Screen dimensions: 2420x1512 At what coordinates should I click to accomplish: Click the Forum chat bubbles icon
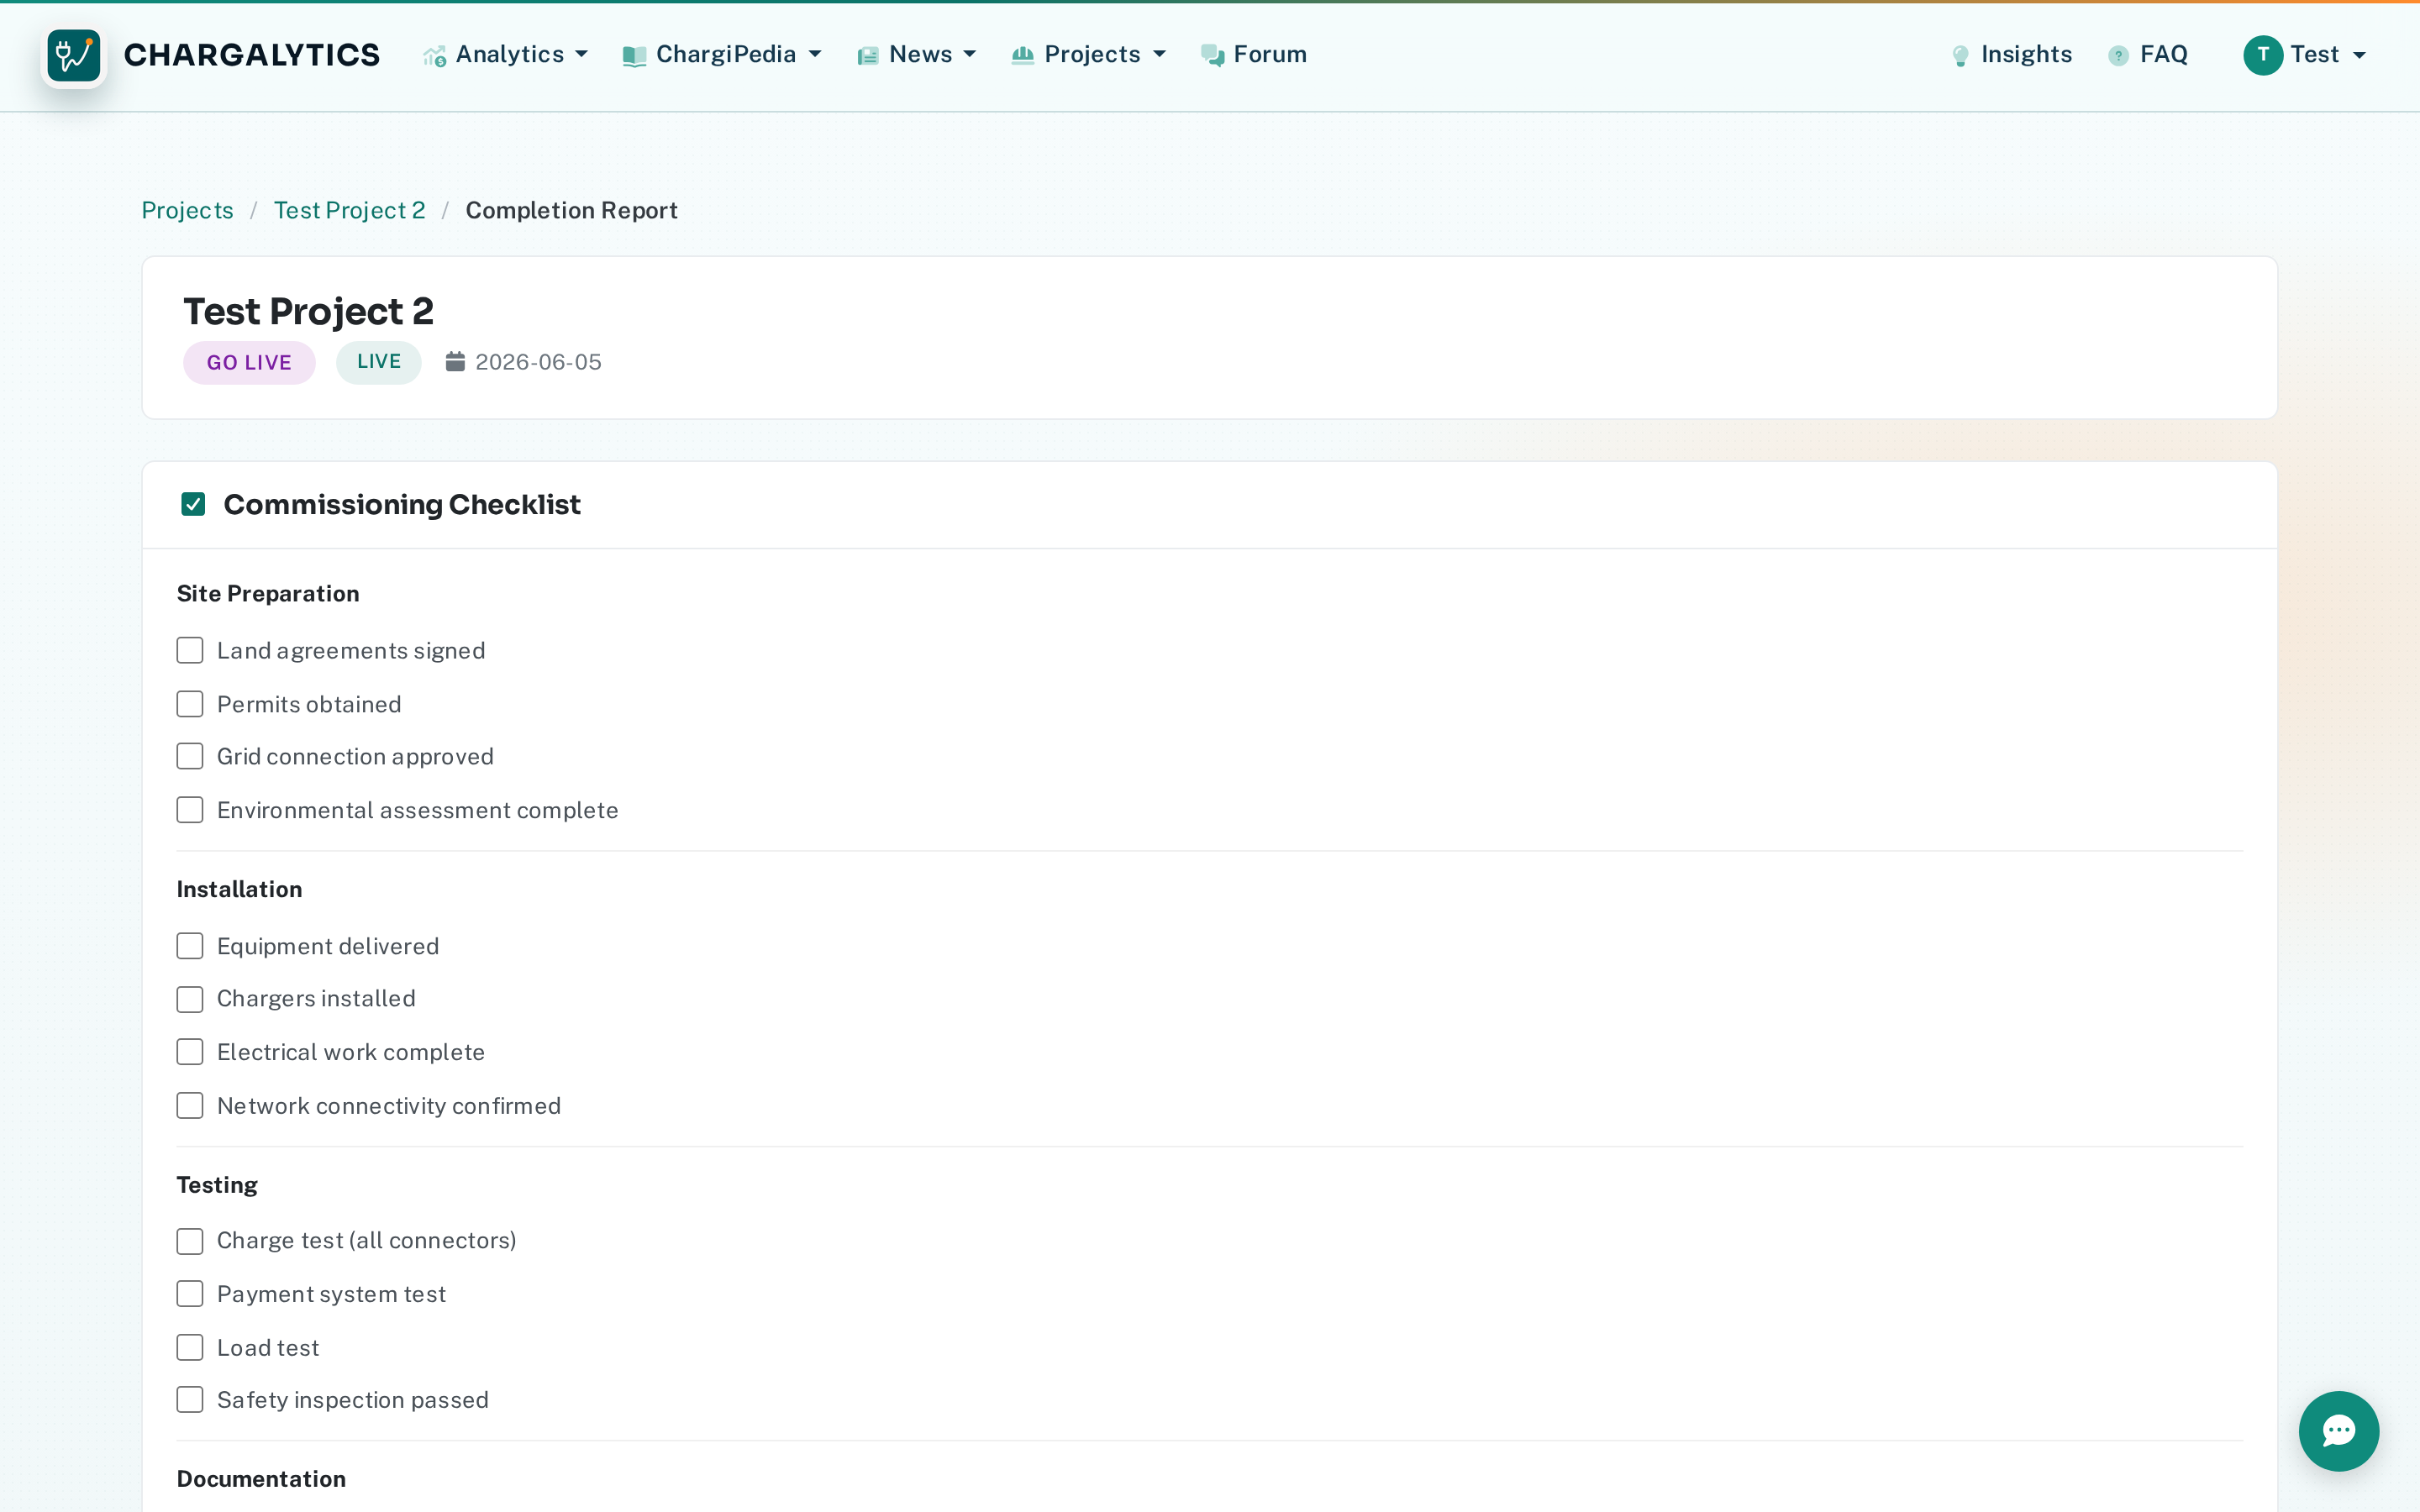(x=1212, y=56)
